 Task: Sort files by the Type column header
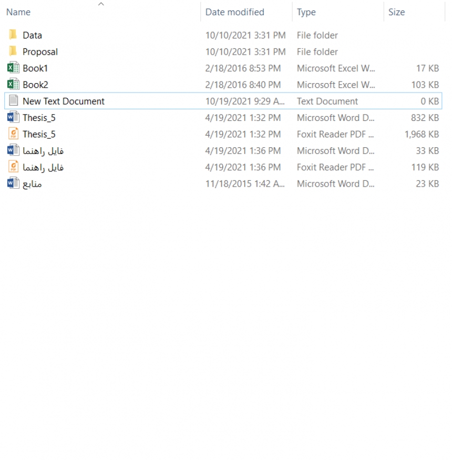pyautogui.click(x=306, y=12)
